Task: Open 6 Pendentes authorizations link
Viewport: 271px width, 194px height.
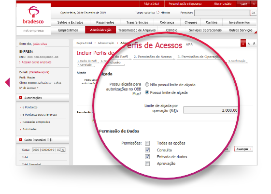Action: (30, 107)
